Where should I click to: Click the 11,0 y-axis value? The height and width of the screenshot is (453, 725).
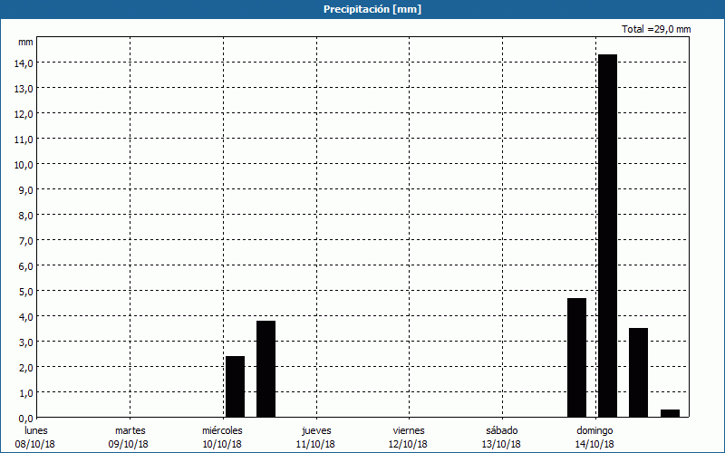pos(24,140)
